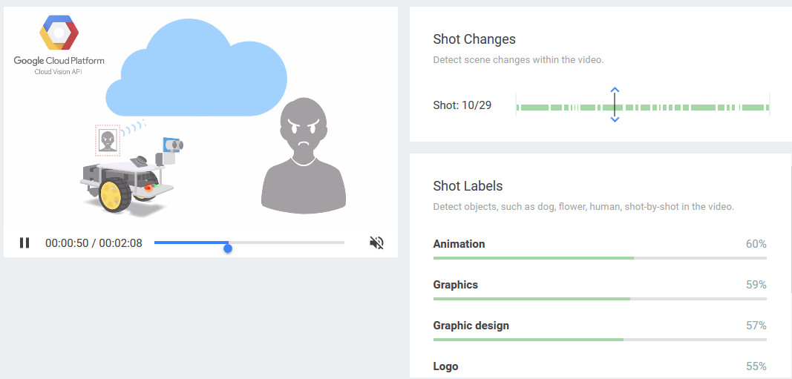Image resolution: width=792 pixels, height=379 pixels.
Task: Click the blue video progress handle
Action: [228, 248]
